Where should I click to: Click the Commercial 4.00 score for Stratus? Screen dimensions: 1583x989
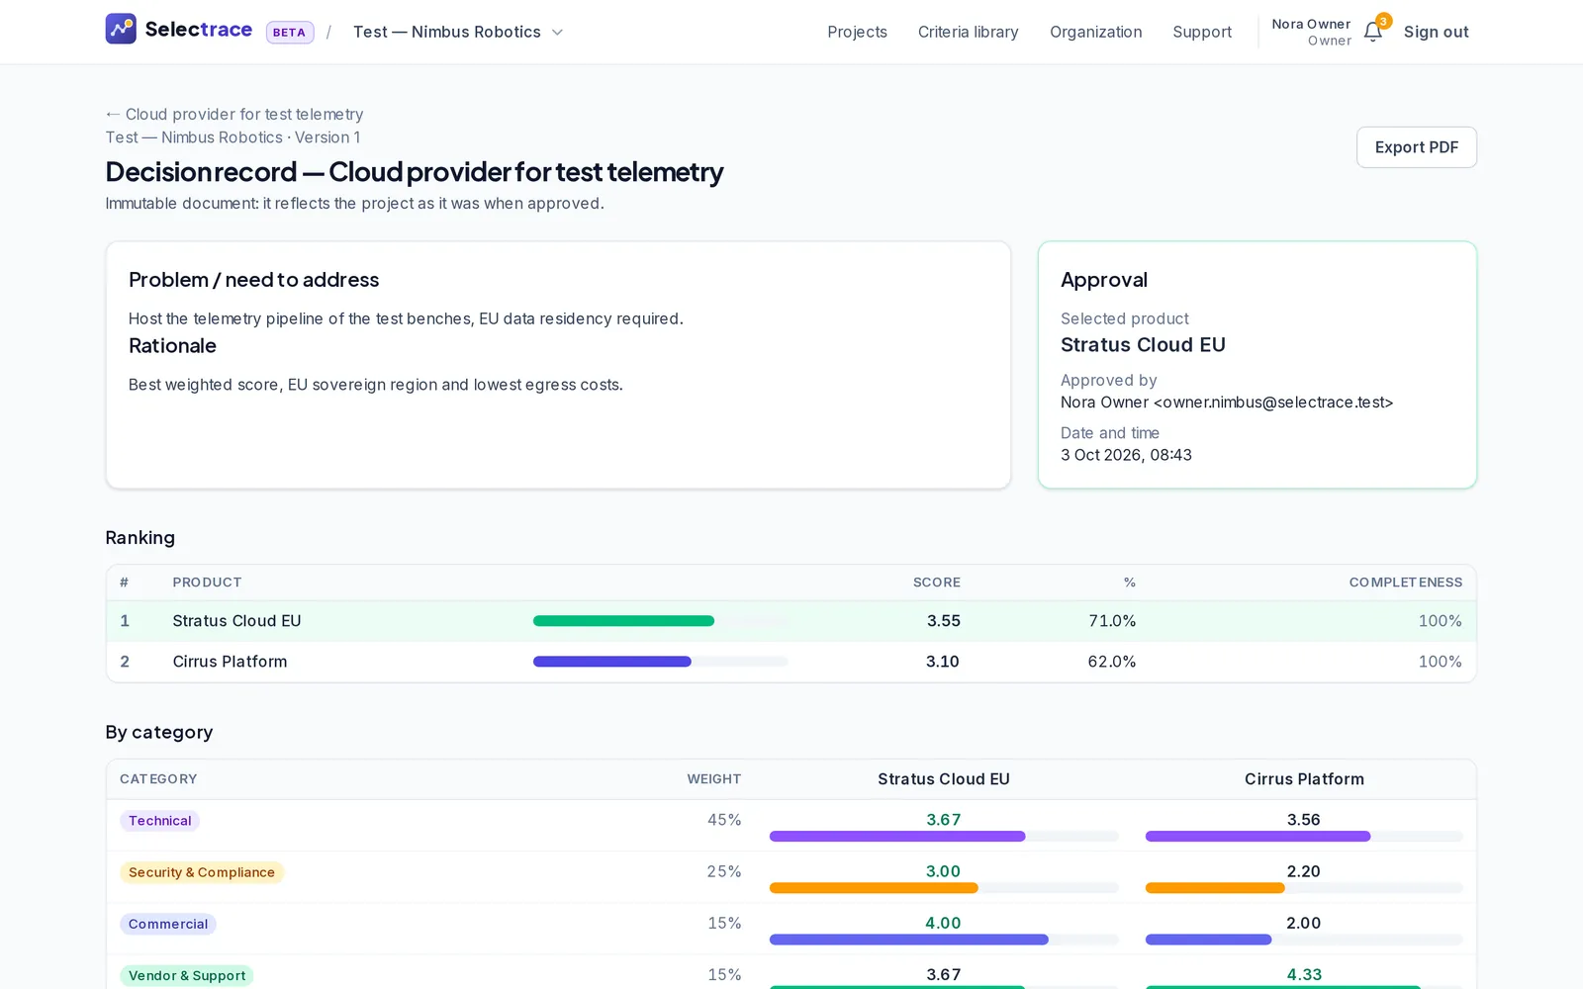pos(944,923)
